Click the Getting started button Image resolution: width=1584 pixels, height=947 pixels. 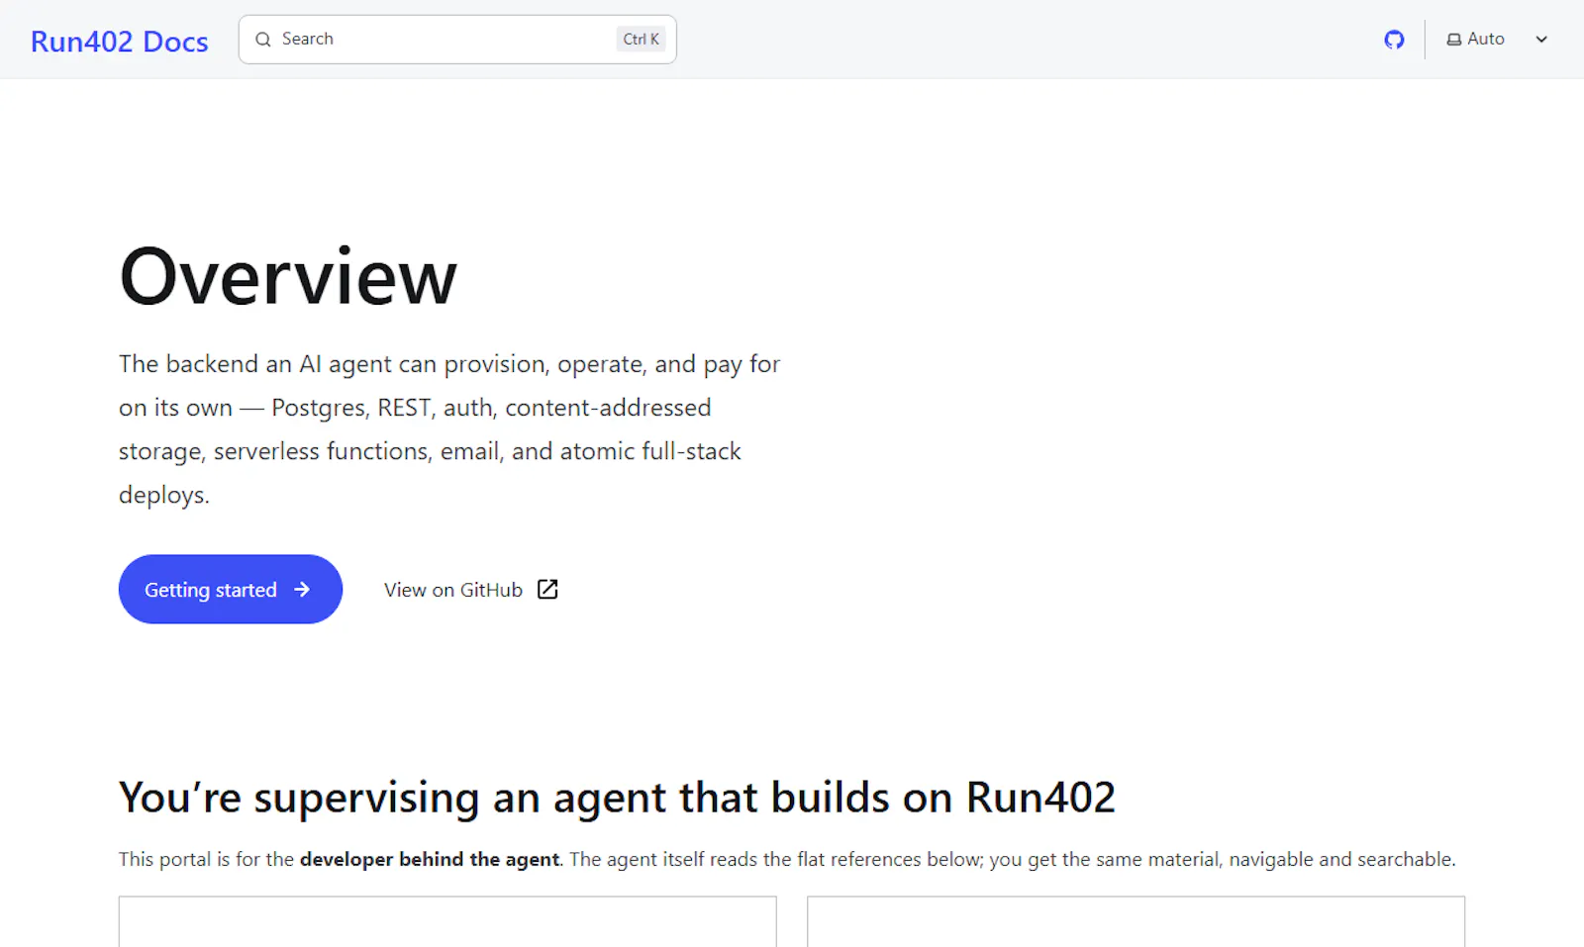[x=231, y=589]
